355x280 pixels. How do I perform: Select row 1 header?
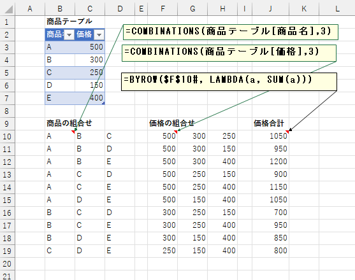[7, 22]
